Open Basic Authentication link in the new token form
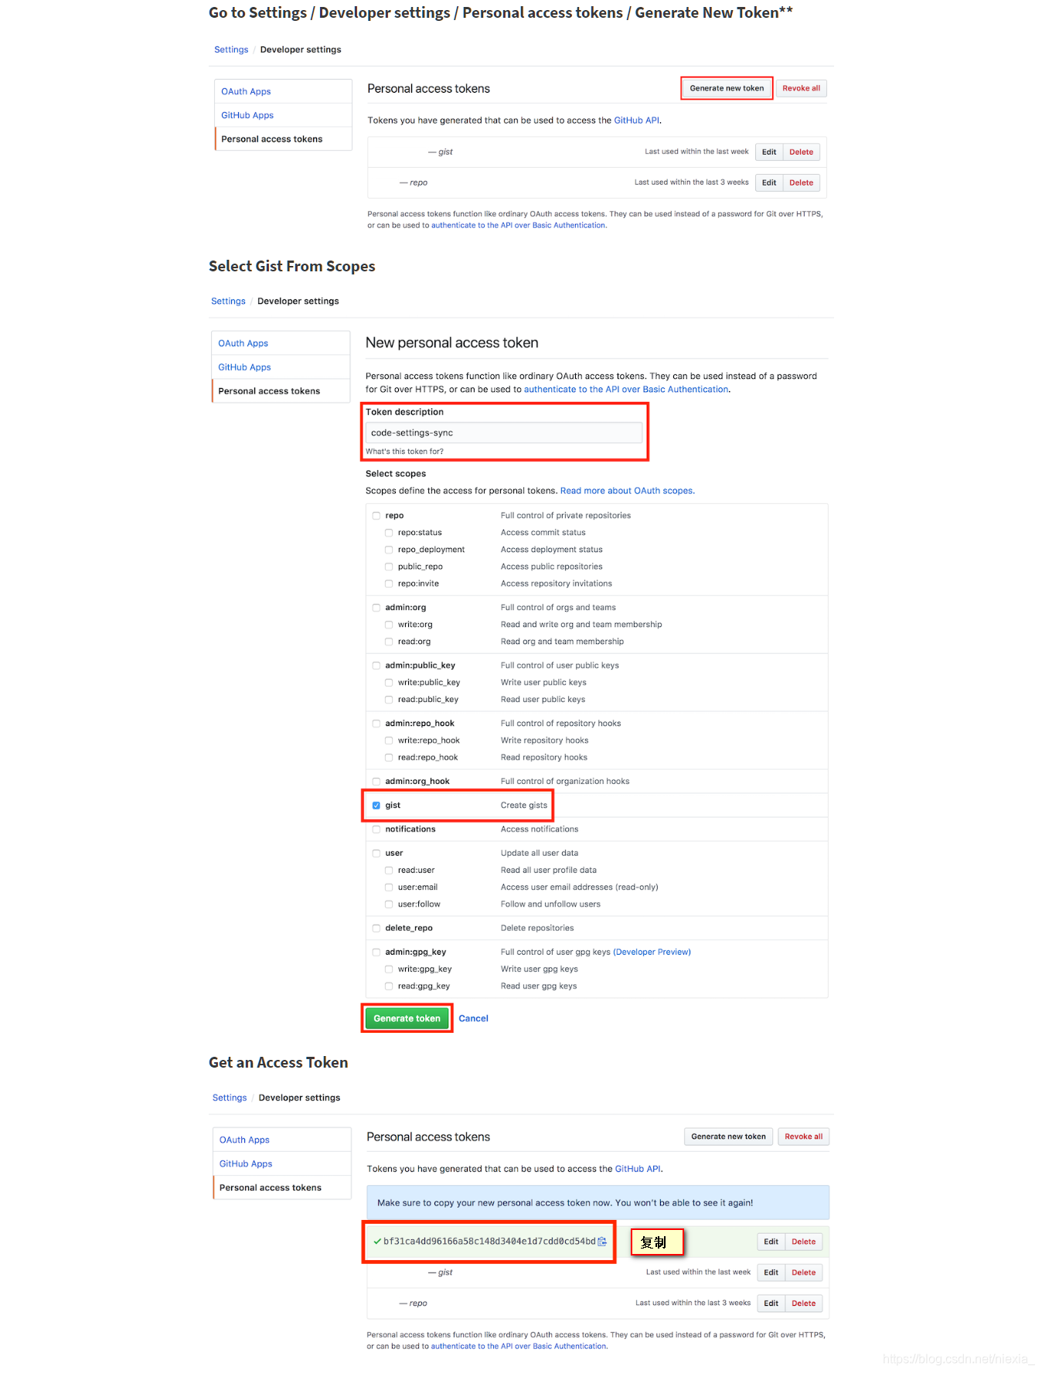This screenshot has height=1373, width=1042. [x=626, y=390]
